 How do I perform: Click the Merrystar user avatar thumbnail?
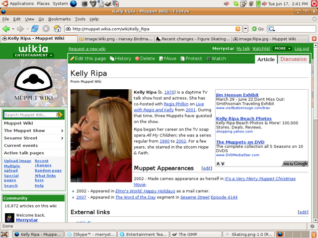(x=9, y=218)
